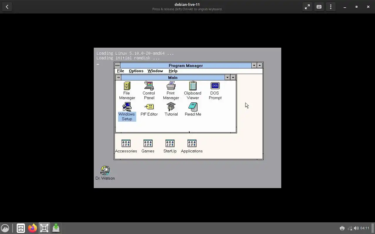Image resolution: width=375 pixels, height=234 pixels.
Task: Open the send-keys keyboard menu
Action: [x=319, y=7]
